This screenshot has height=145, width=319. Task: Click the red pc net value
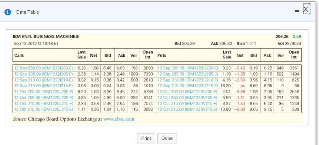(x=242, y=86)
